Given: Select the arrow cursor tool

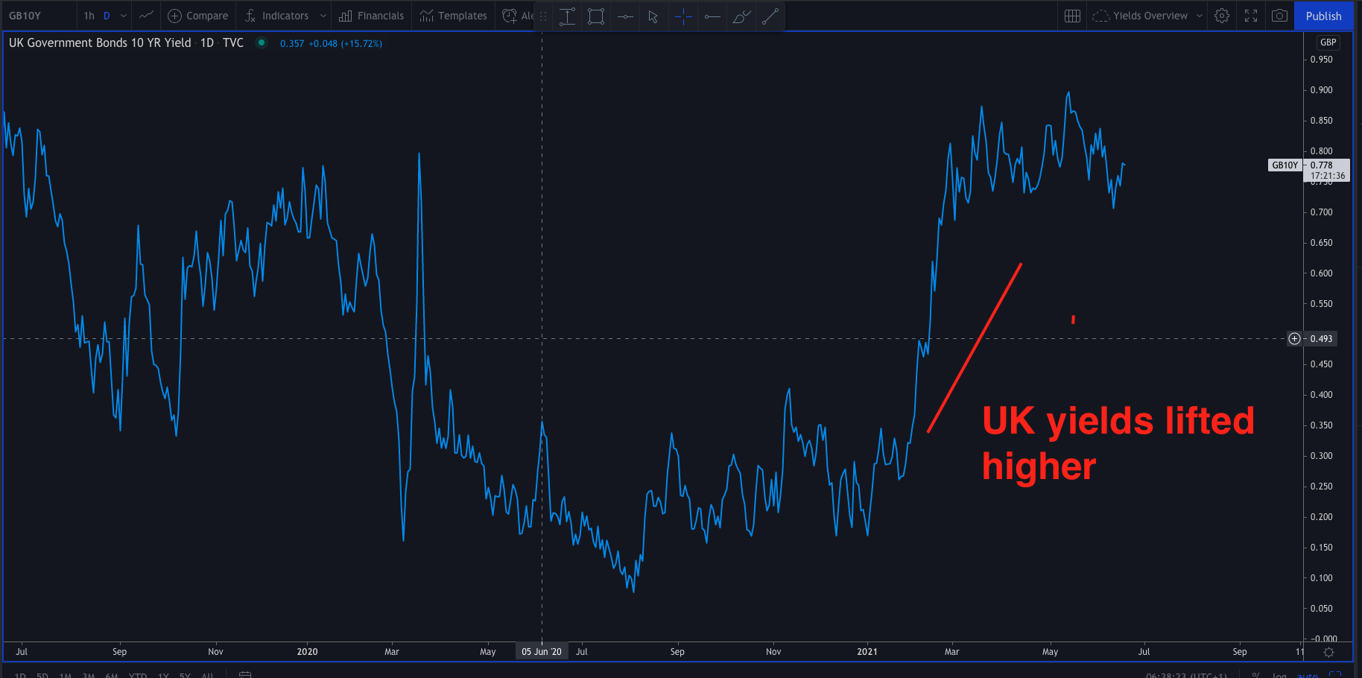Looking at the screenshot, I should 653,16.
